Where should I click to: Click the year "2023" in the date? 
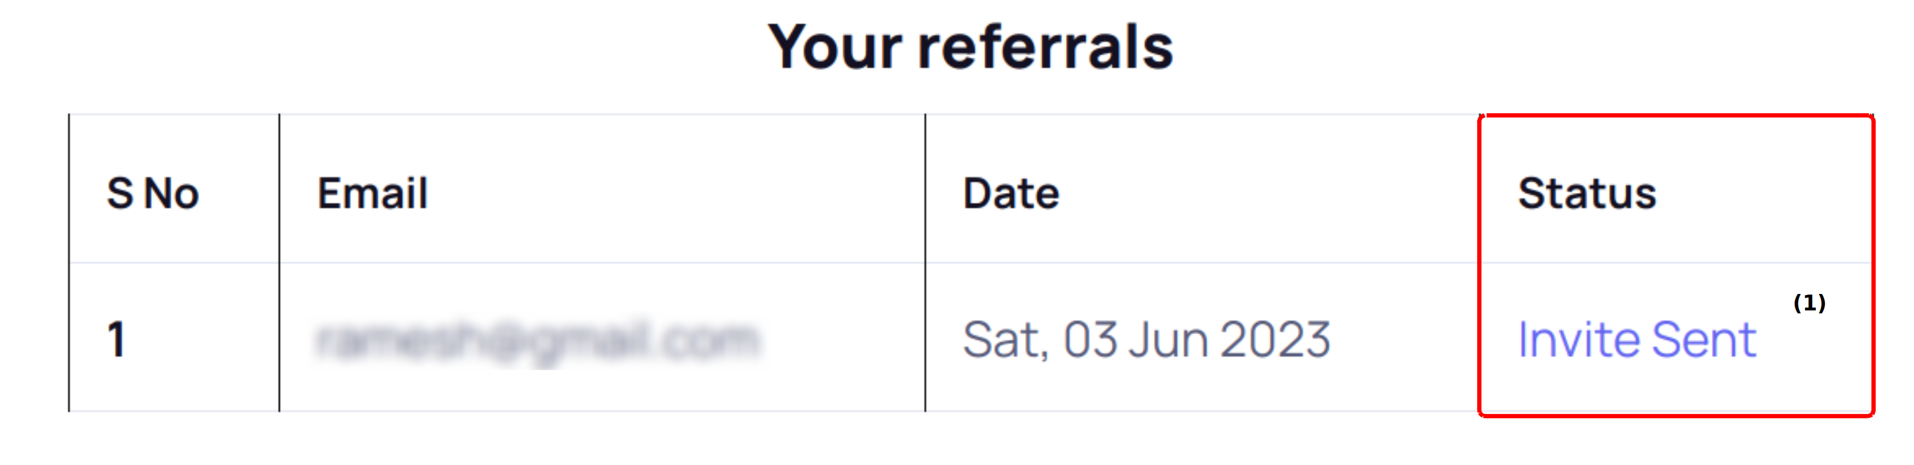tap(1274, 340)
